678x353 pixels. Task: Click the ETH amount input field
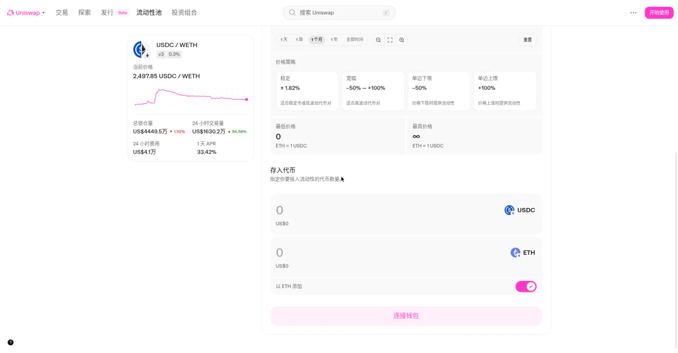(390, 252)
